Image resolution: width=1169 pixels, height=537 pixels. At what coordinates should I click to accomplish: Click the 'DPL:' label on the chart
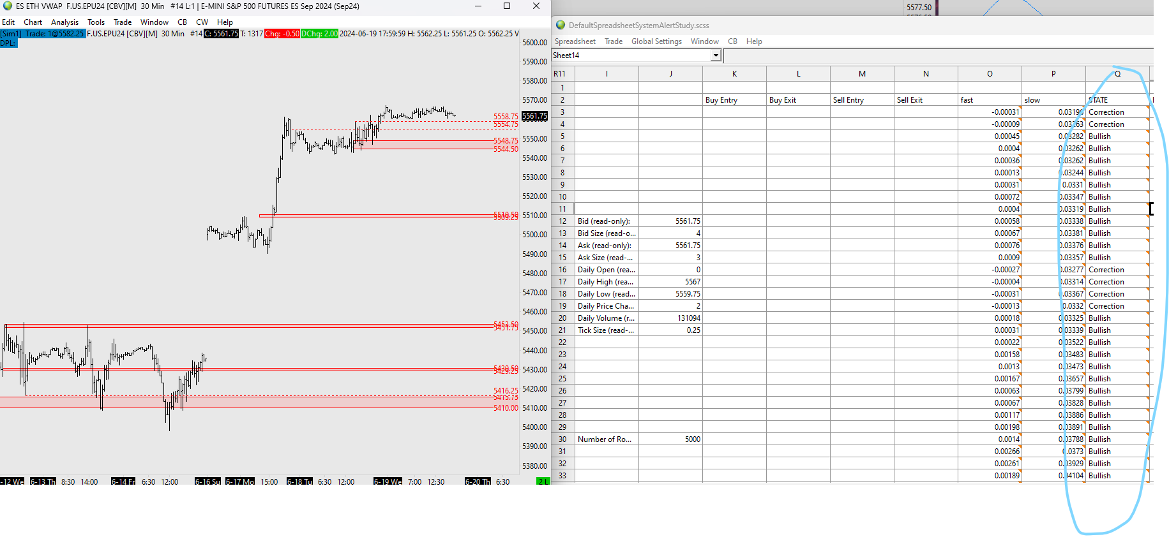(x=8, y=43)
